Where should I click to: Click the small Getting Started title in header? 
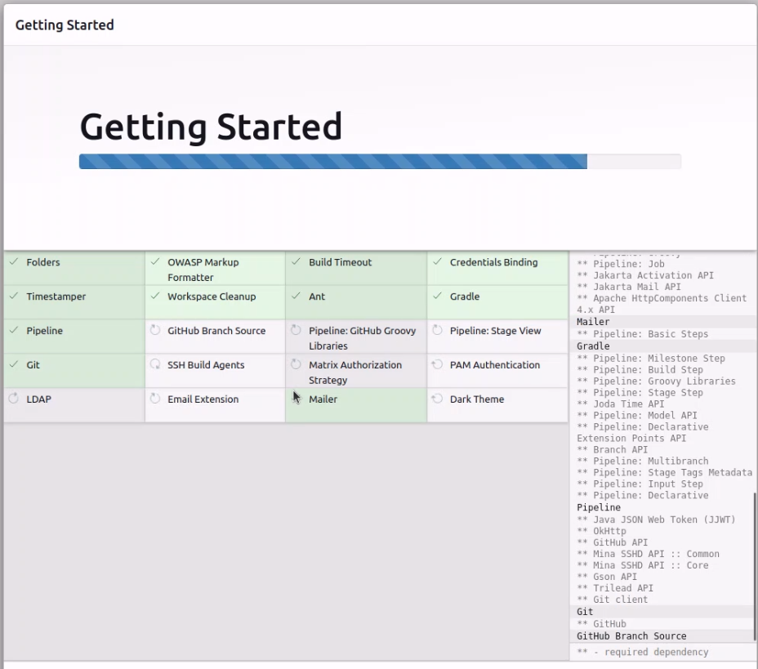pos(65,25)
